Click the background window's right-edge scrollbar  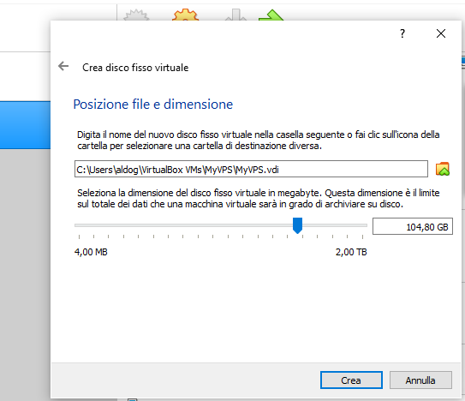pos(463,207)
